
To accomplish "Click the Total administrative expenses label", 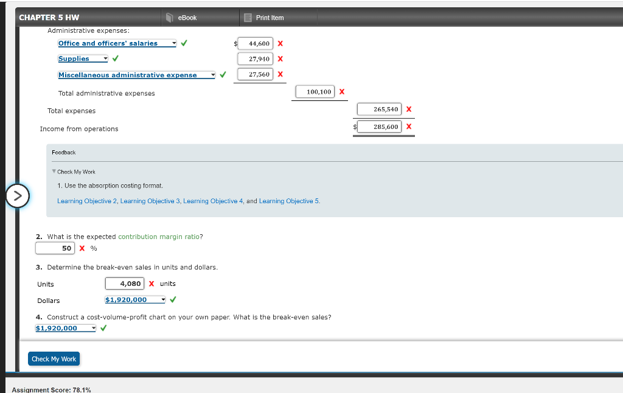I will pyautogui.click(x=106, y=93).
